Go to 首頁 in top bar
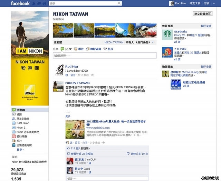This screenshot has width=221, height=181. pyautogui.click(x=207, y=3)
